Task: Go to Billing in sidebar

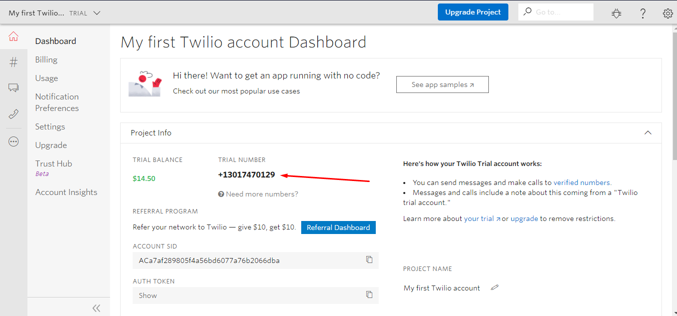Action: tap(46, 59)
